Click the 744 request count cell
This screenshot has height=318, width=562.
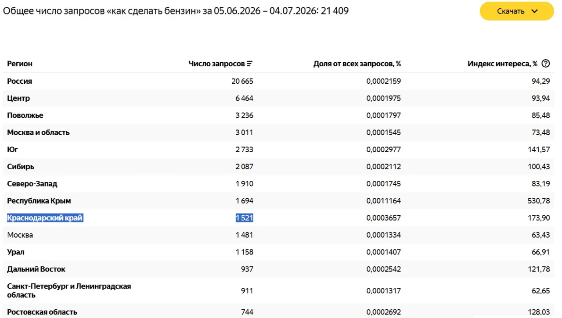(x=247, y=312)
